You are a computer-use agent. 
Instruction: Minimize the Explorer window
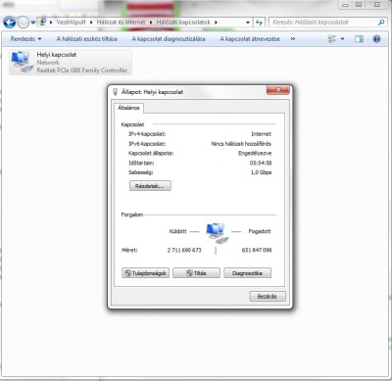tap(345, 5)
